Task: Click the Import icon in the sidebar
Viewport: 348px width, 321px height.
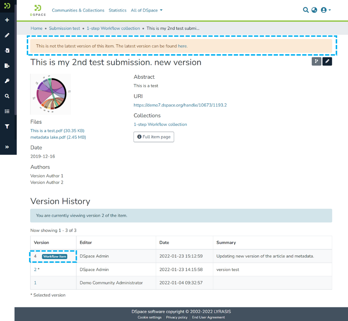Action: (x=7, y=51)
